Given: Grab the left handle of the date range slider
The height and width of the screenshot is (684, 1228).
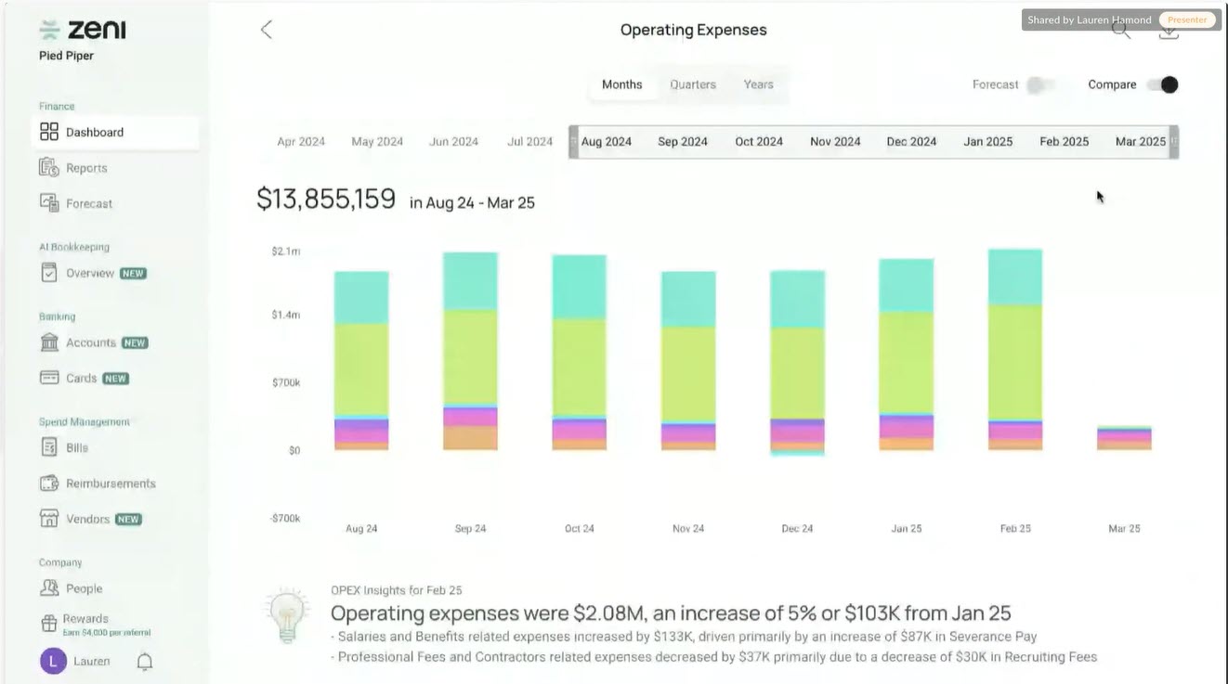Looking at the screenshot, I should click(x=573, y=142).
